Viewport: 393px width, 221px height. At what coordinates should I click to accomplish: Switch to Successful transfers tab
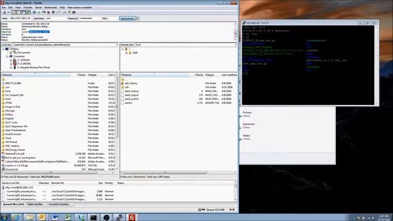pos(59,204)
